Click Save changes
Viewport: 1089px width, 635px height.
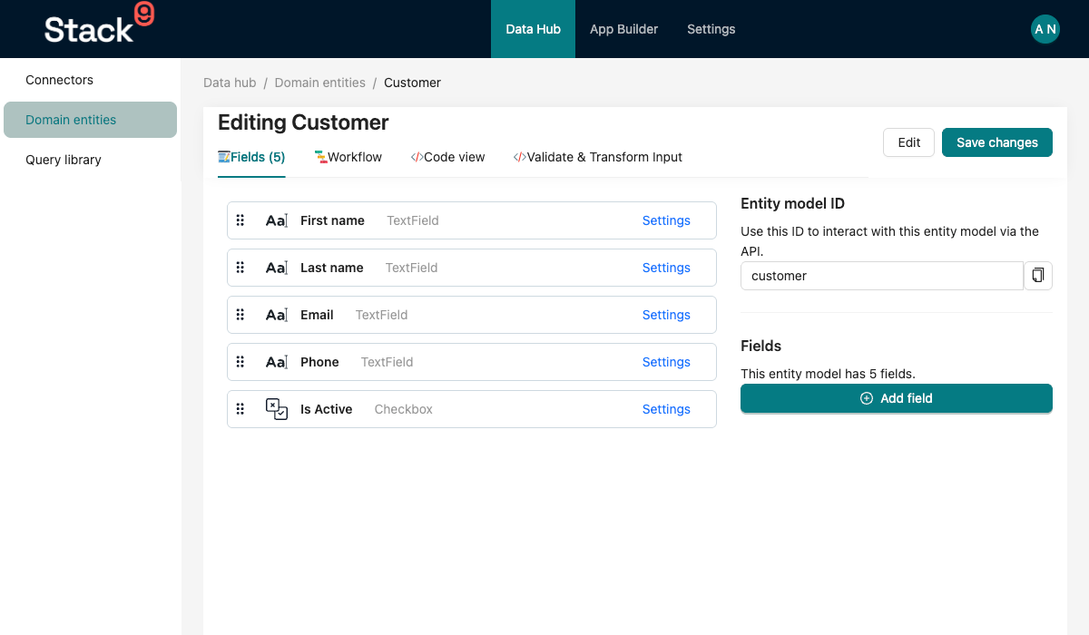[997, 142]
